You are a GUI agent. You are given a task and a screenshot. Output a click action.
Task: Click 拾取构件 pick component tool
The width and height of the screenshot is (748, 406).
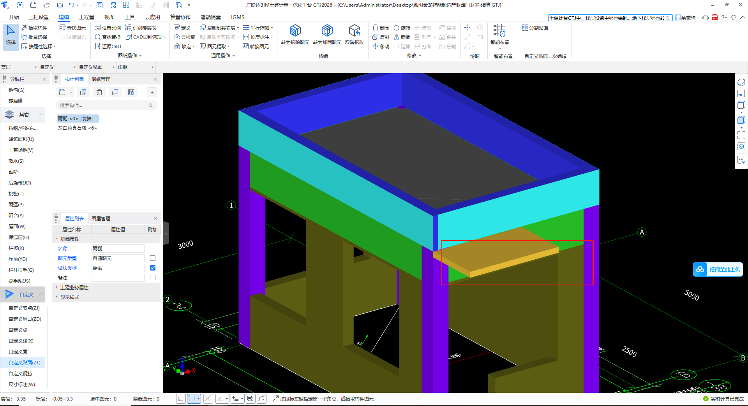(x=34, y=28)
